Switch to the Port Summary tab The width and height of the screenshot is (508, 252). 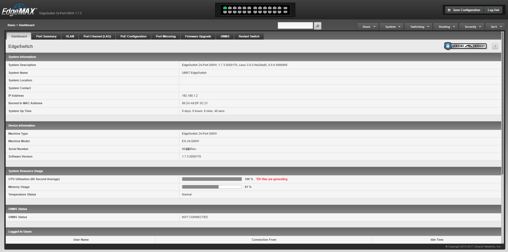point(46,36)
